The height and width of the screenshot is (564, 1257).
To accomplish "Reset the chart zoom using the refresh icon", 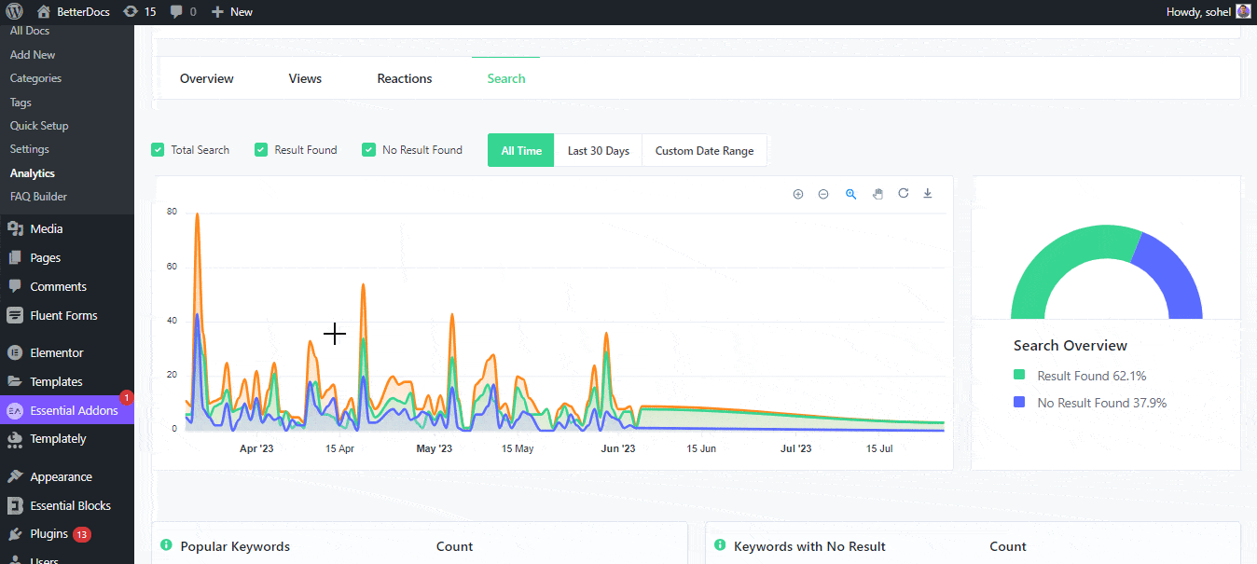I will click(903, 193).
